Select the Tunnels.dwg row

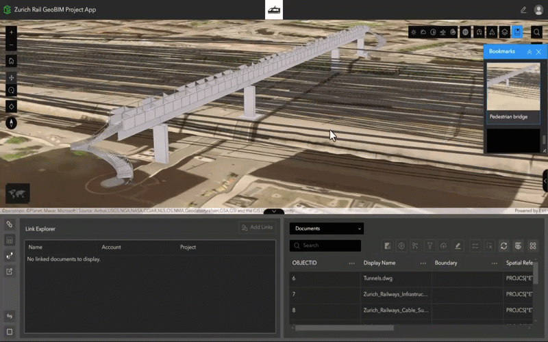412,278
